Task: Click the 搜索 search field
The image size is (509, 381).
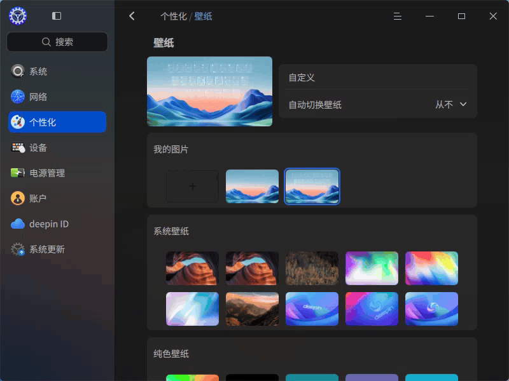Action: pyautogui.click(x=57, y=42)
